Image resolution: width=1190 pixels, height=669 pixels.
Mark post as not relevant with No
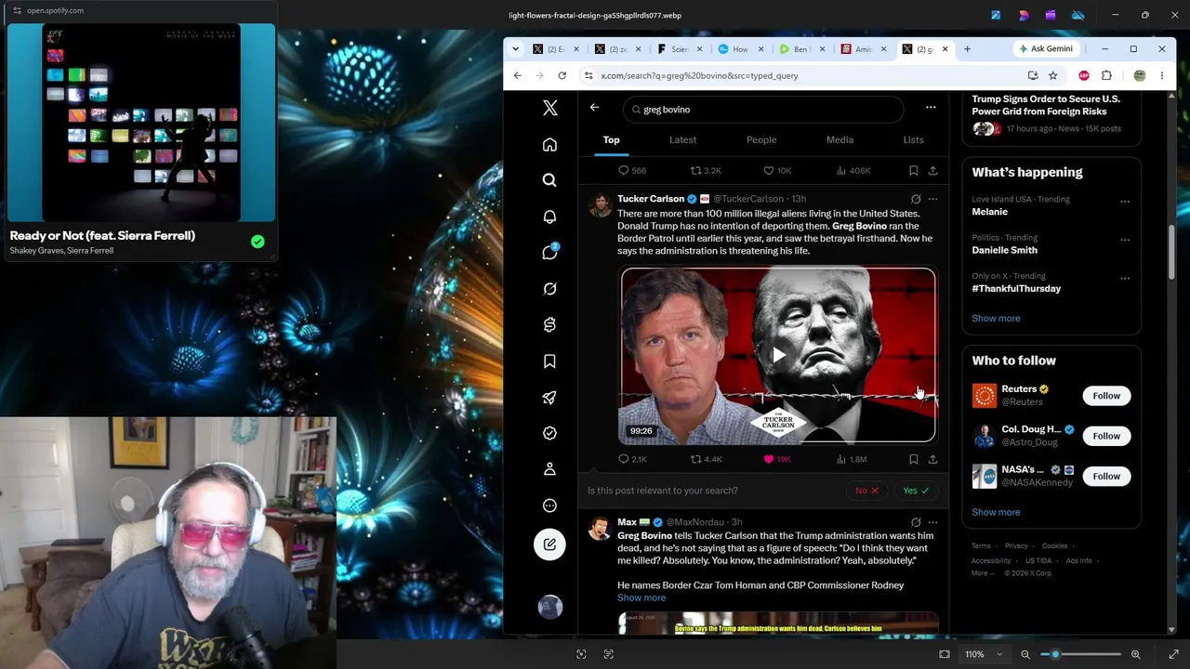(x=866, y=491)
